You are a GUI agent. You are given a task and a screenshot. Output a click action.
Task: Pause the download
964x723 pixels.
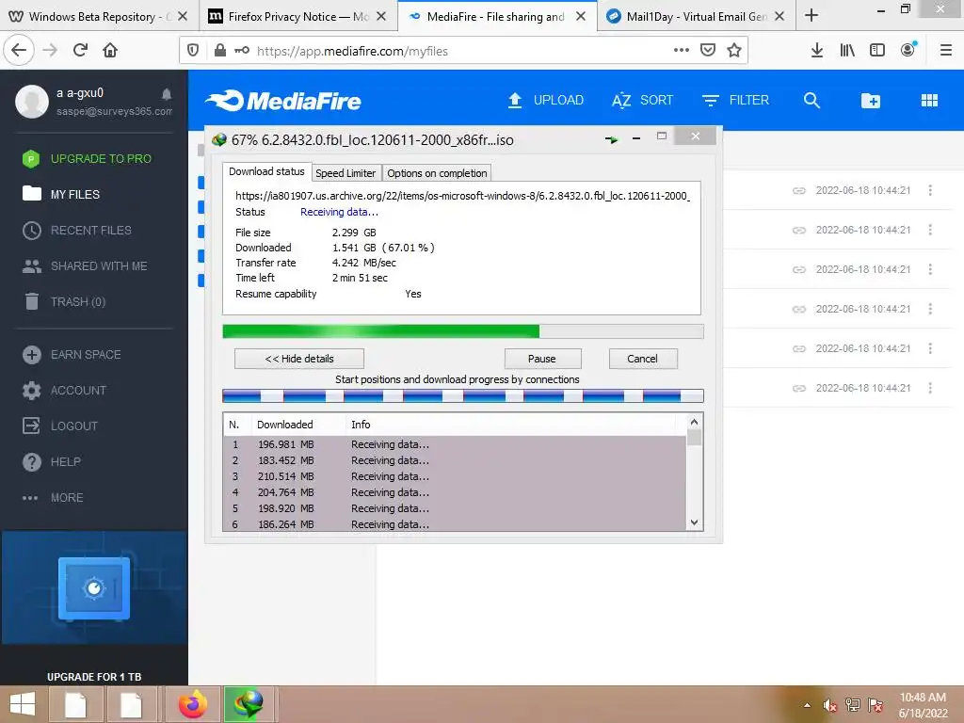tap(542, 359)
